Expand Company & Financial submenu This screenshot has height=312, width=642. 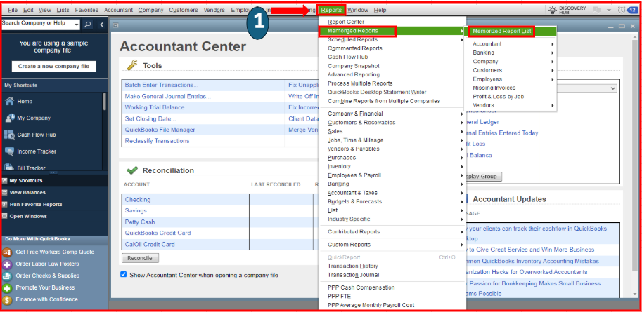[x=392, y=114]
